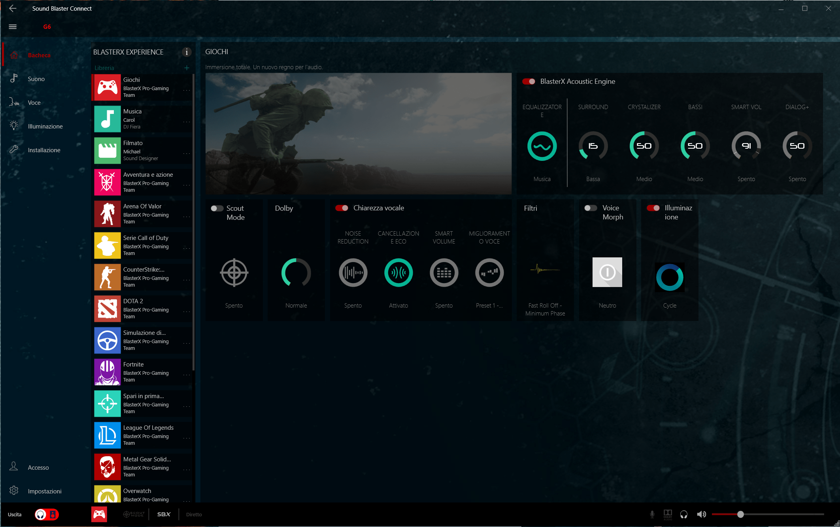This screenshot has height=527, width=840.
Task: Click the microphone icon in the bottom bar
Action: 652,514
